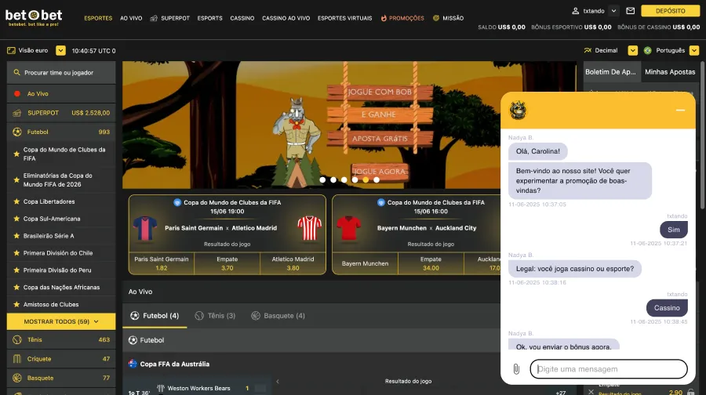The height and width of the screenshot is (395, 706).
Task: Open the ESPORTES menu
Action: pyautogui.click(x=98, y=19)
